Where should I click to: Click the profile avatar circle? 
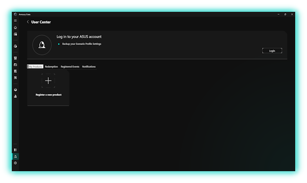coord(42,45)
